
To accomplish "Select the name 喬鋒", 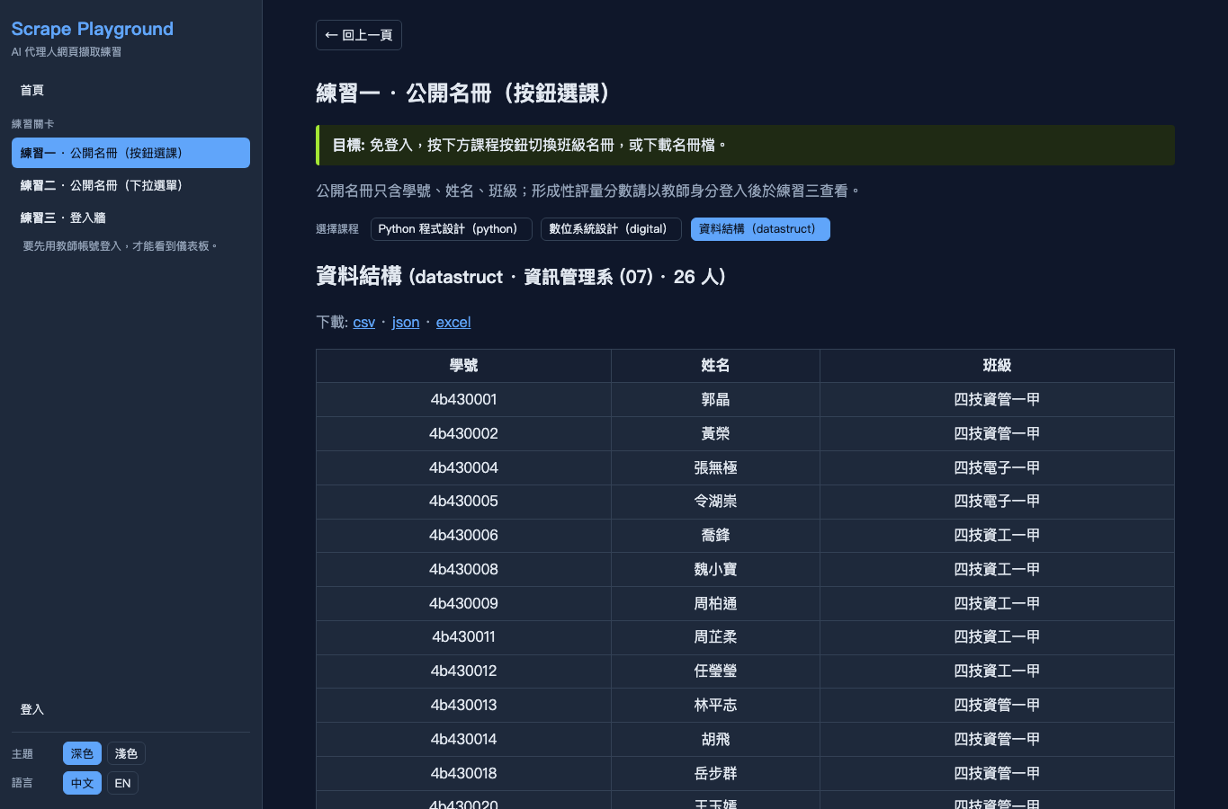I will tap(715, 535).
